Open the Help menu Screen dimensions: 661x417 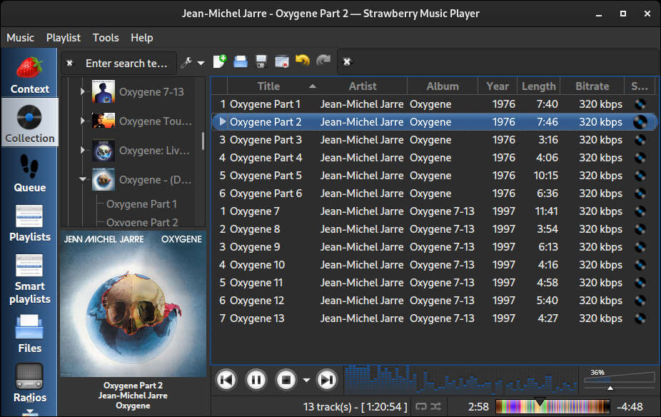(x=141, y=38)
